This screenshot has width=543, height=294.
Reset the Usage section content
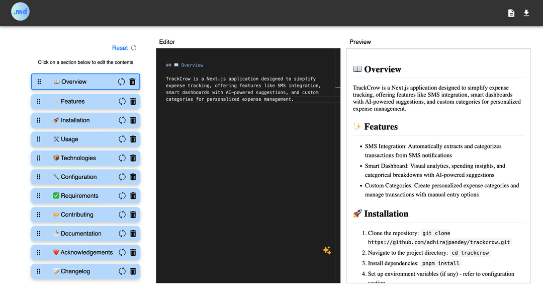[122, 139]
